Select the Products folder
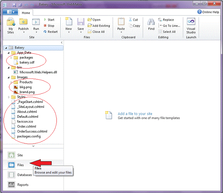The height and width of the screenshot is (193, 223). (x=26, y=82)
